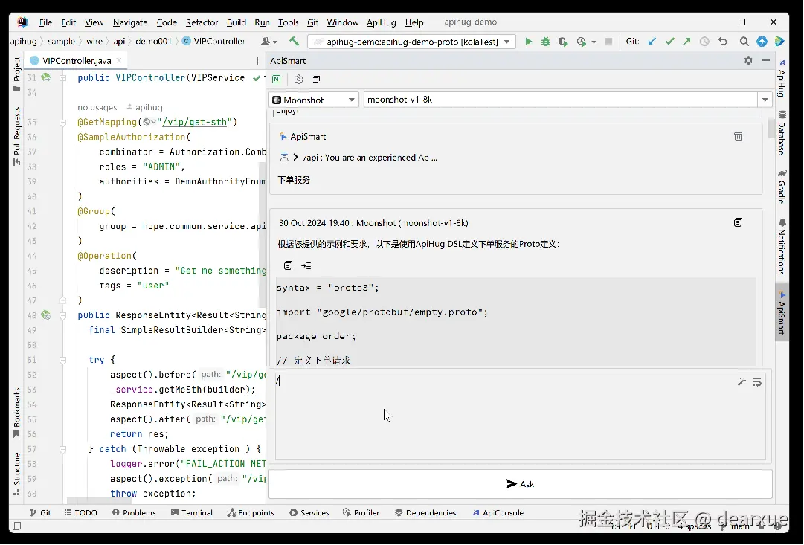This screenshot has height=545, width=804.
Task: Collapse the catch block fold at line 57
Action: pos(62,449)
